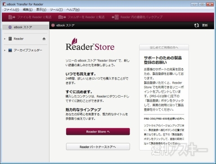Click the はじめてご利用の方へ header
The width and height of the screenshot is (216, 164).
tap(164, 47)
